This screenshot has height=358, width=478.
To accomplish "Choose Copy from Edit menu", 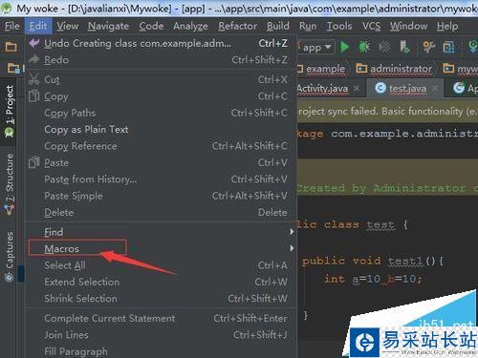I will pos(161,96).
